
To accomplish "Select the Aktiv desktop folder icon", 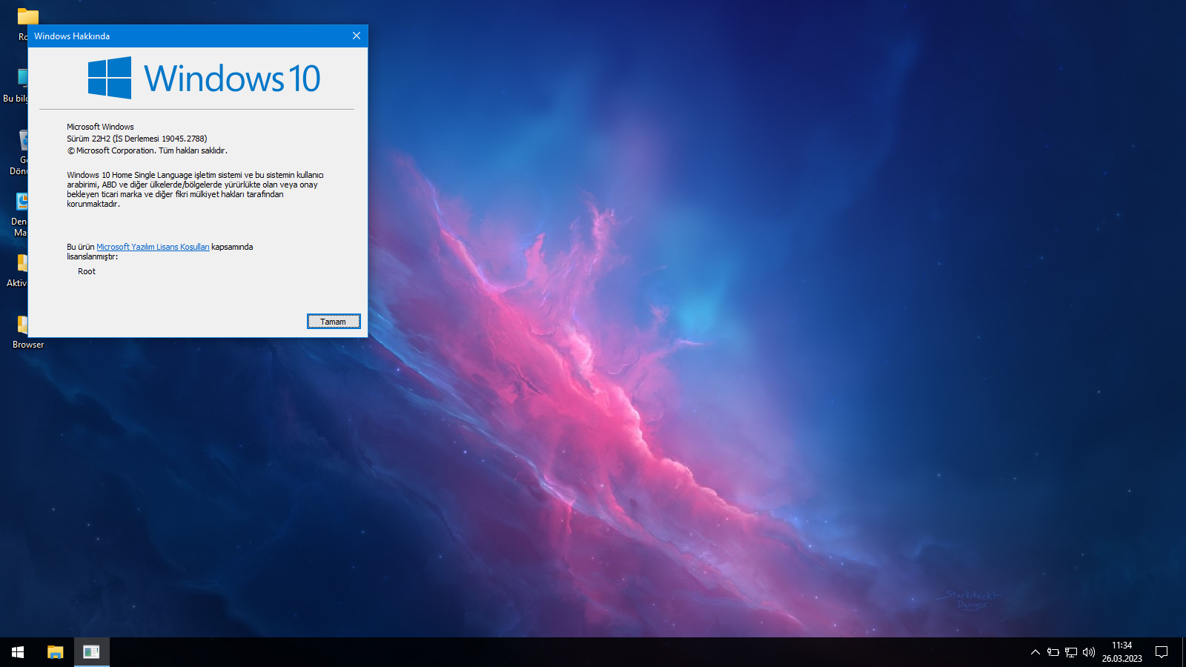I will pyautogui.click(x=22, y=264).
